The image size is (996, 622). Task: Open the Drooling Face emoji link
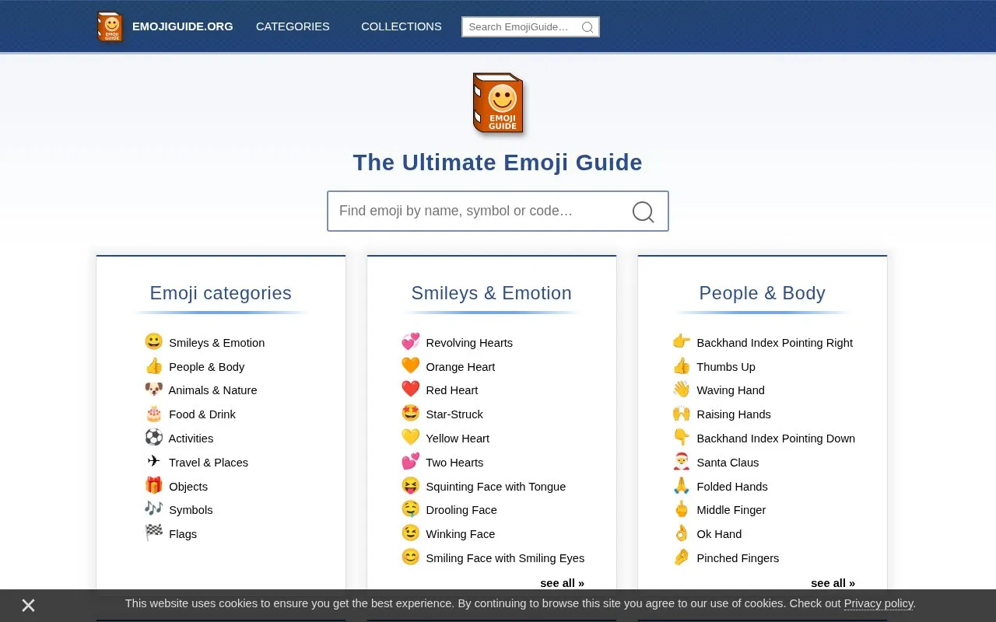click(461, 510)
